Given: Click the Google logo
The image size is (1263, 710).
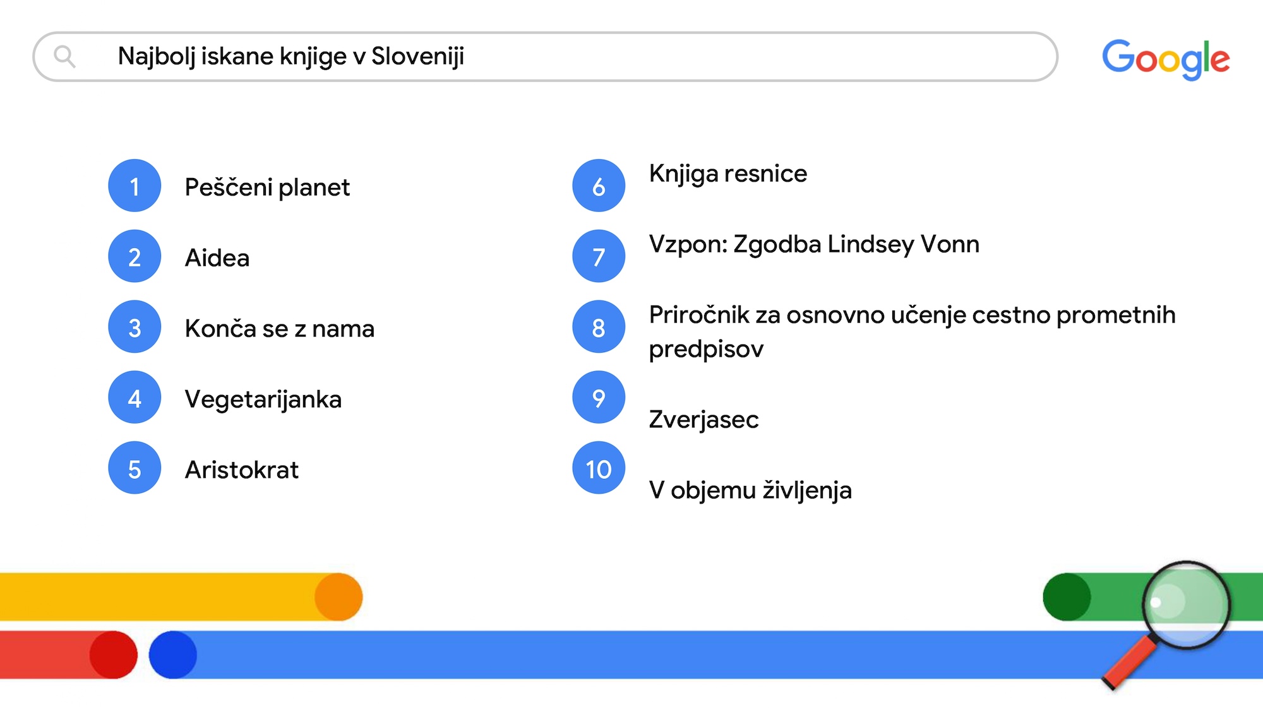Looking at the screenshot, I should [x=1165, y=59].
